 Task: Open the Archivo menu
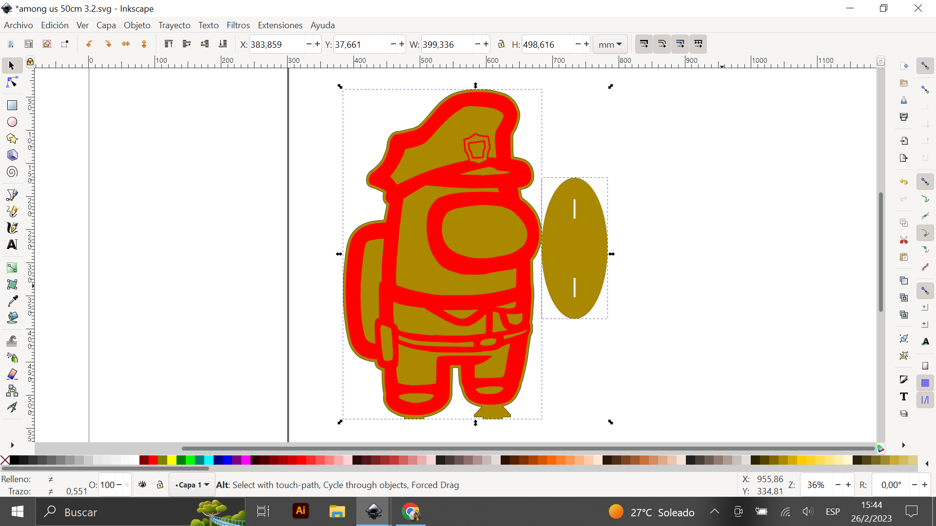(19, 25)
